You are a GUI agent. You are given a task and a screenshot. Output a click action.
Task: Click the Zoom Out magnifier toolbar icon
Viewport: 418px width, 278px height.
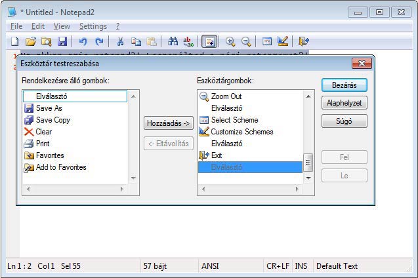pyautogui.click(x=246, y=41)
